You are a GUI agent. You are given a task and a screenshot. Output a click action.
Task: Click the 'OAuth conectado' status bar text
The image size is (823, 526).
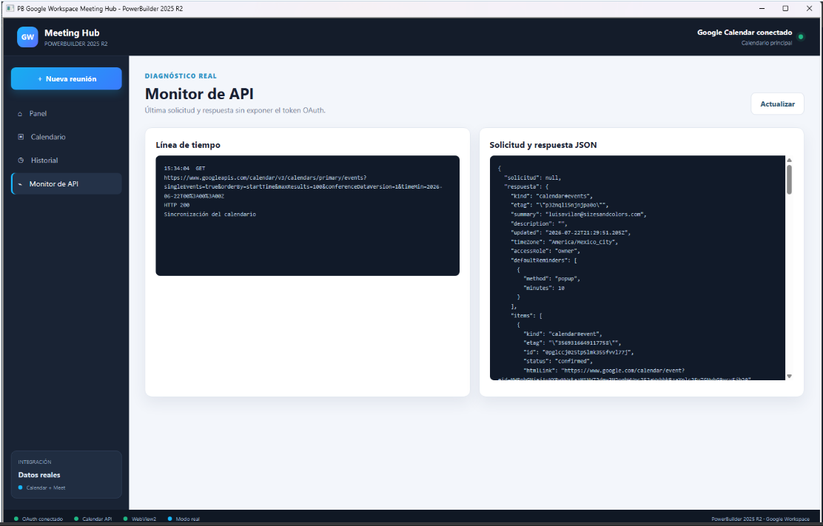tap(42, 519)
